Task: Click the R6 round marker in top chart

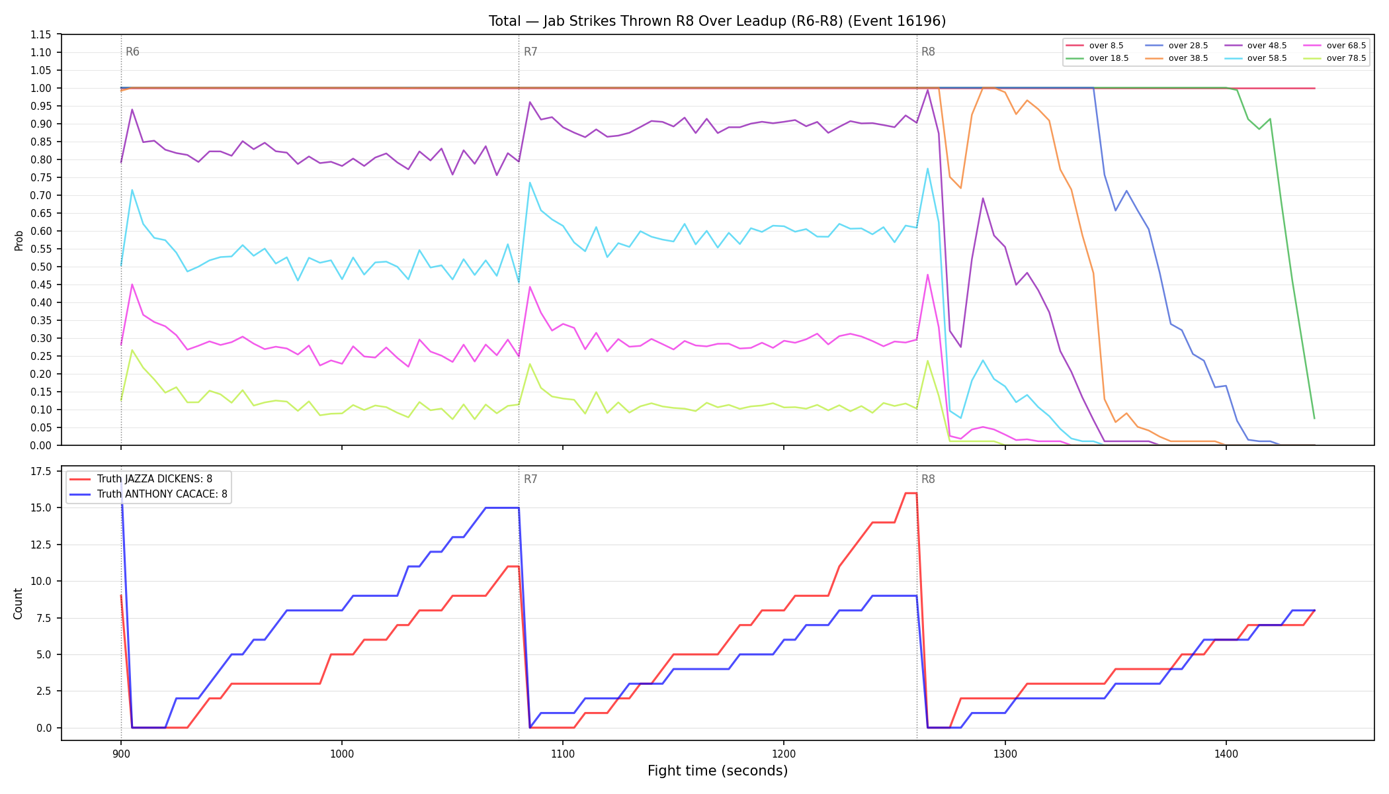Action: pyautogui.click(x=132, y=52)
